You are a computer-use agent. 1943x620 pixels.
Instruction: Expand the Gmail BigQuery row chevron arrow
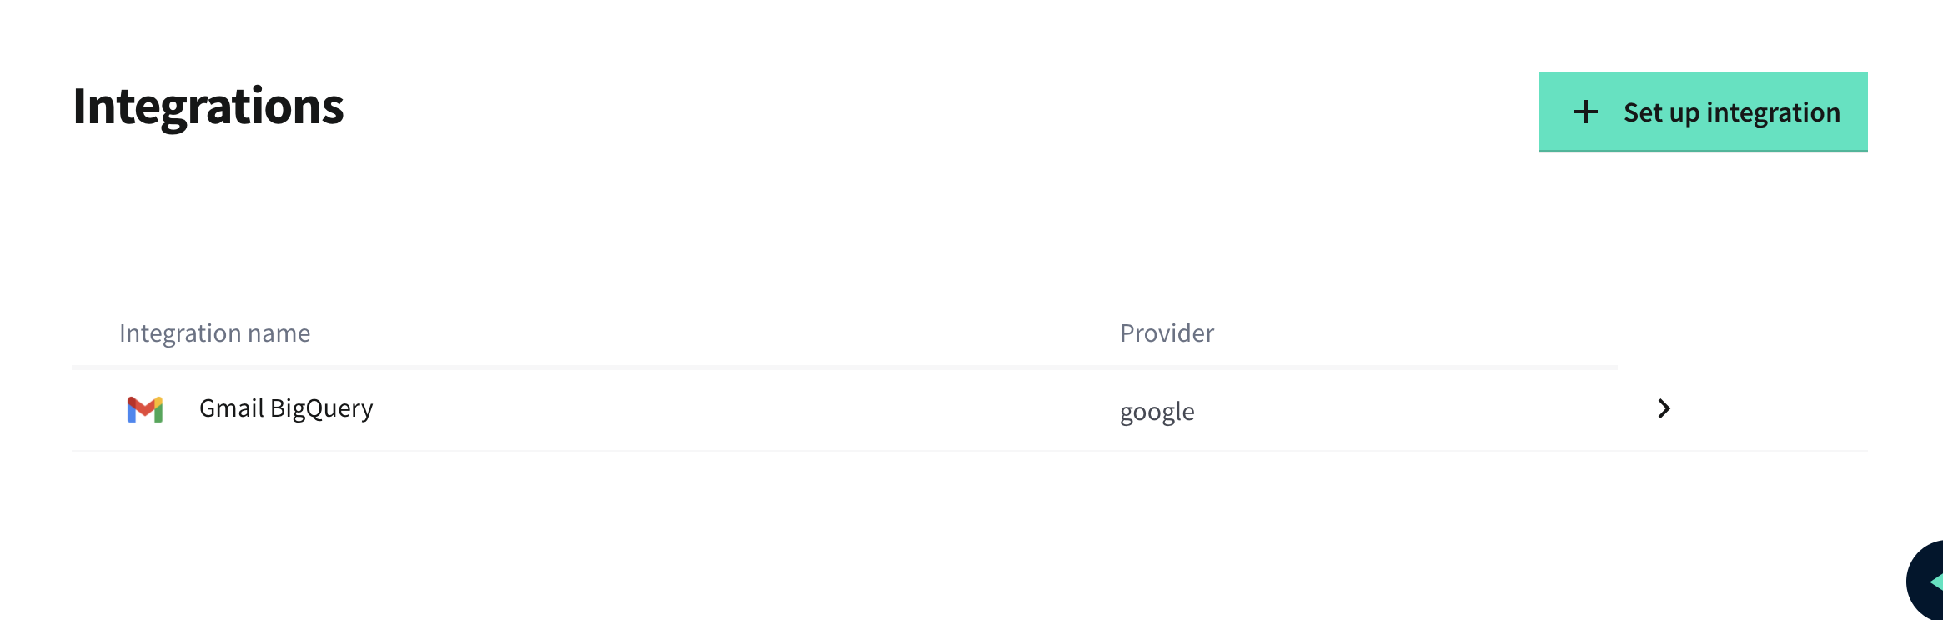[1664, 408]
